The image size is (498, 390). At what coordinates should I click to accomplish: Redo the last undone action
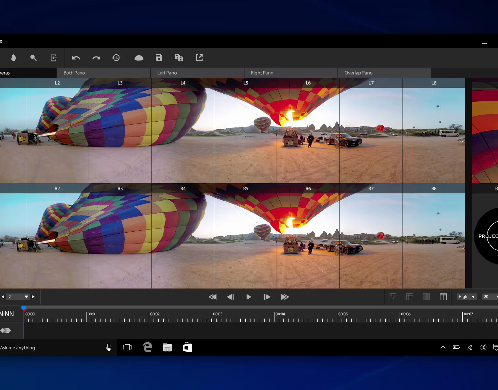point(96,58)
